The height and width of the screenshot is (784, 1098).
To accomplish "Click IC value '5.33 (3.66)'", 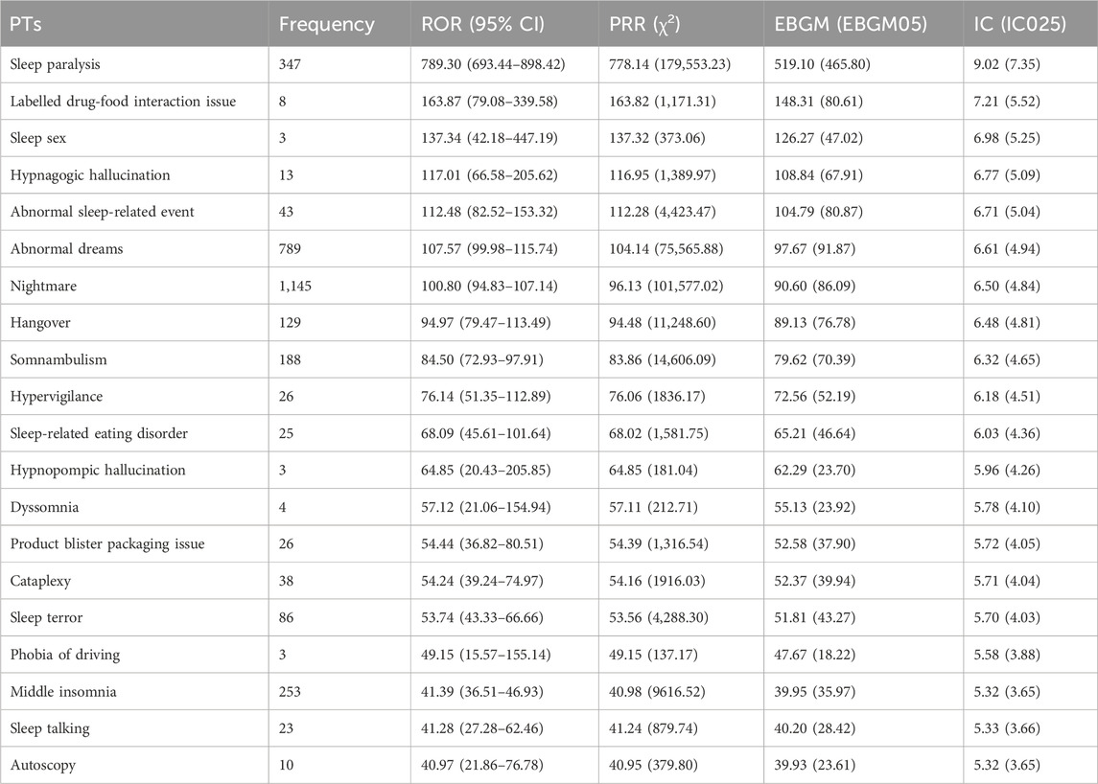I will [x=1007, y=728].
